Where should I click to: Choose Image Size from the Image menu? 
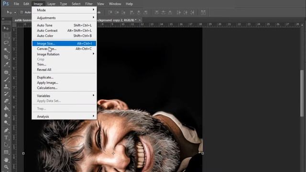[64, 43]
